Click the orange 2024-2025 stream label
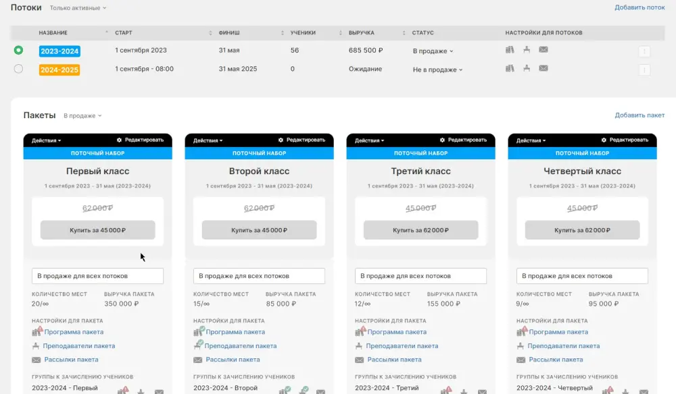The width and height of the screenshot is (676, 394). tap(59, 69)
